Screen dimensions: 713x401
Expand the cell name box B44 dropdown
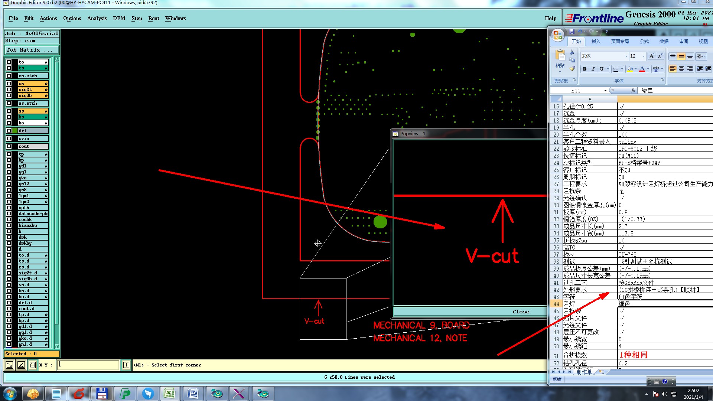pyautogui.click(x=605, y=91)
